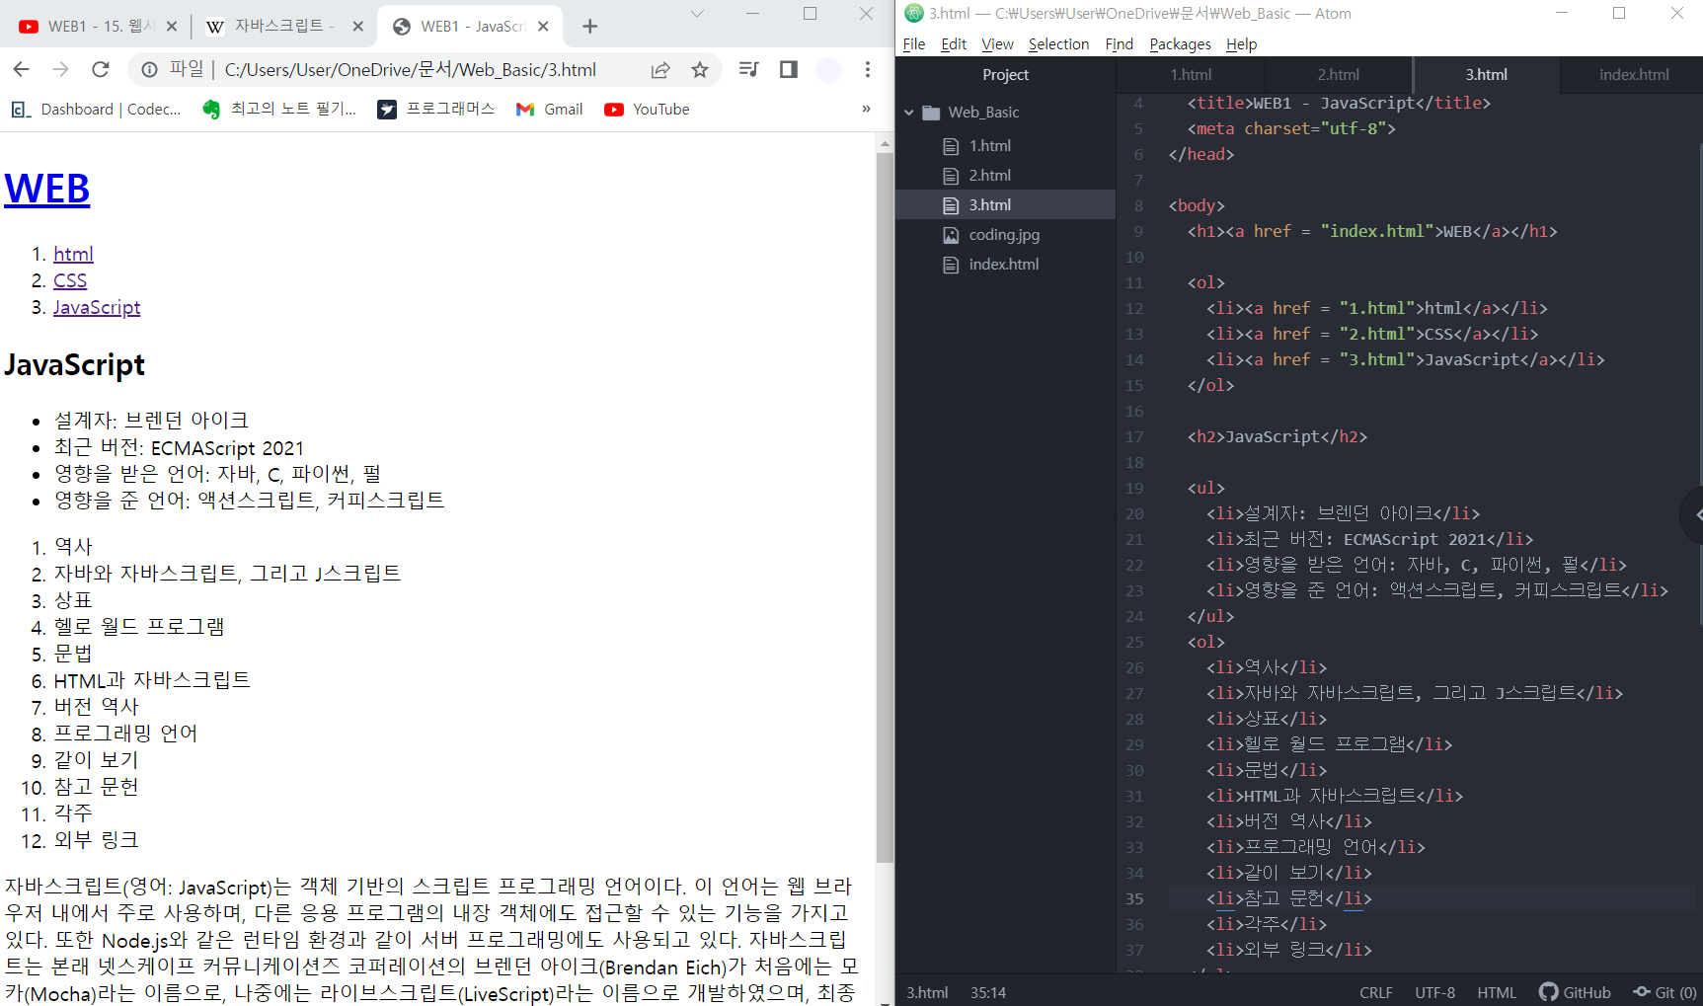This screenshot has height=1006, width=1703.
Task: Open index.html in Atom tree view
Action: click(1005, 264)
